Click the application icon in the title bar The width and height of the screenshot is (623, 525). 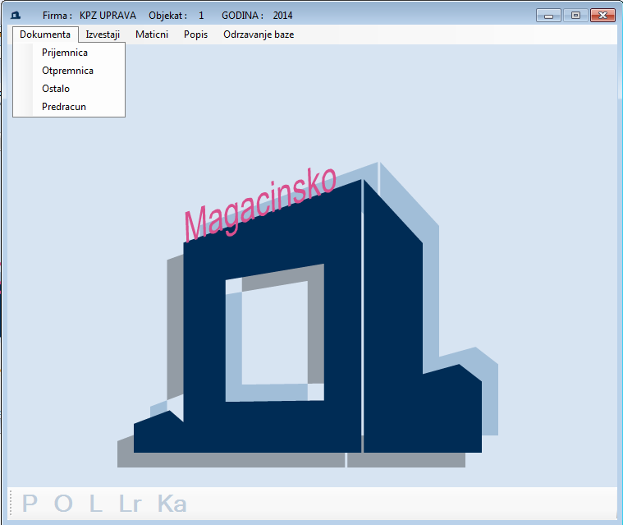pyautogui.click(x=15, y=16)
